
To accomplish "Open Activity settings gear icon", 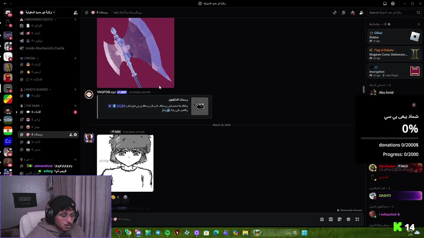I will 389,24.
